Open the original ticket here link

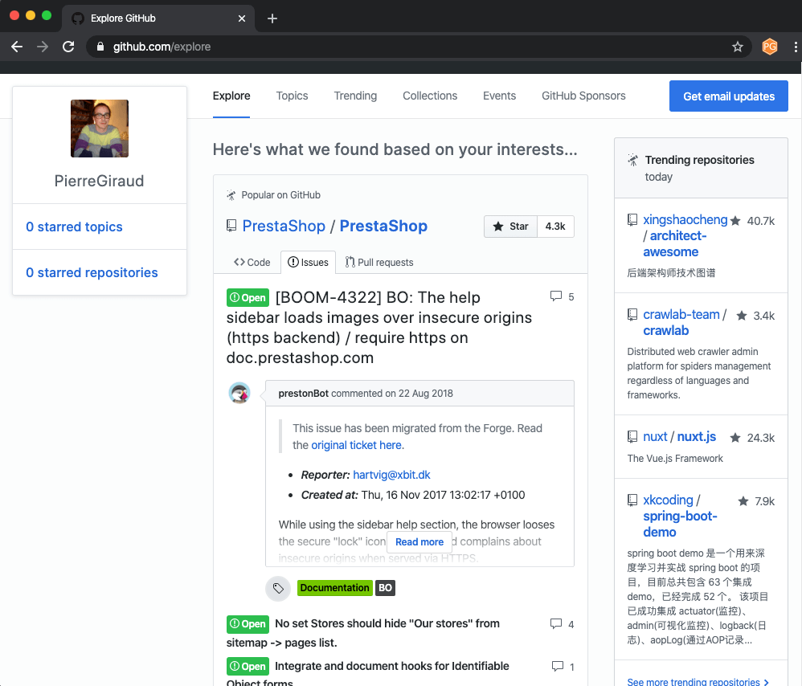click(x=358, y=445)
